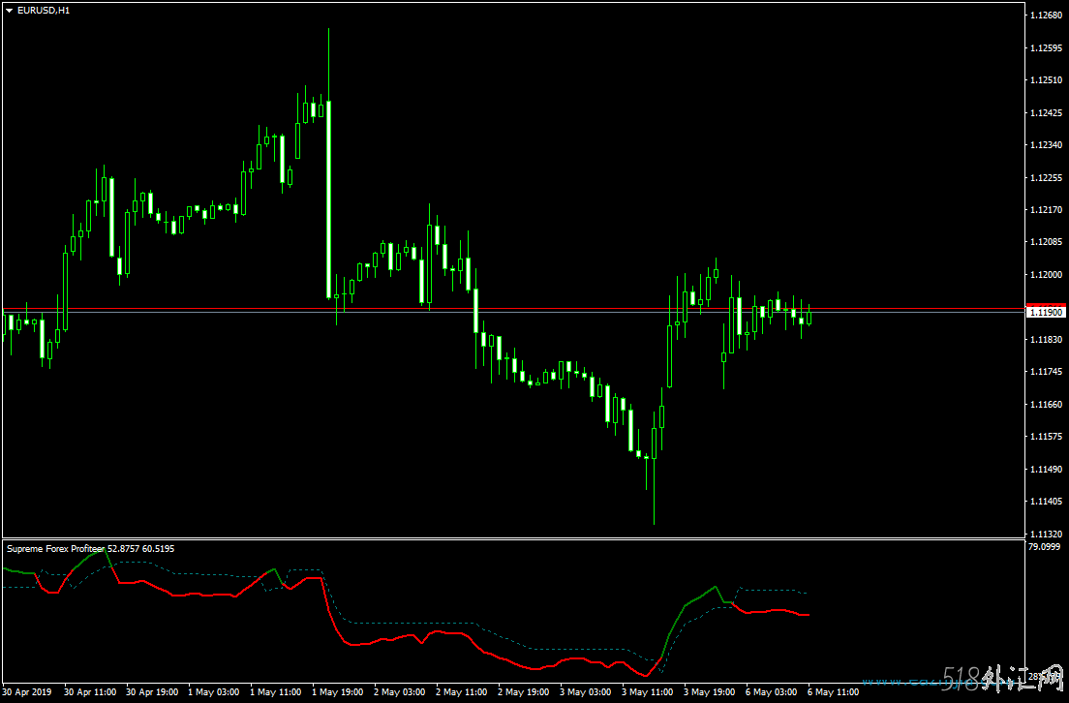Screen dimensions: 1069x703
Task: Click price level 1.11320 on axis
Action: (x=1047, y=534)
